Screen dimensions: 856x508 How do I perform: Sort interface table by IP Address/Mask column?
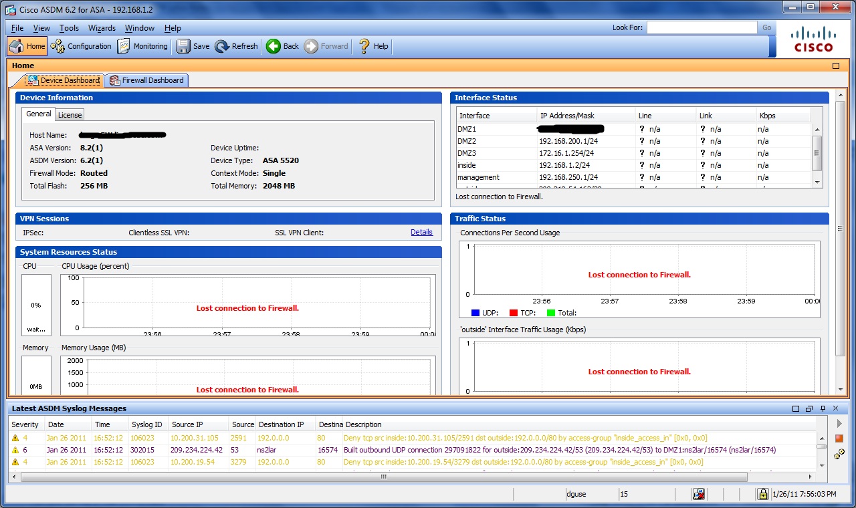click(585, 116)
